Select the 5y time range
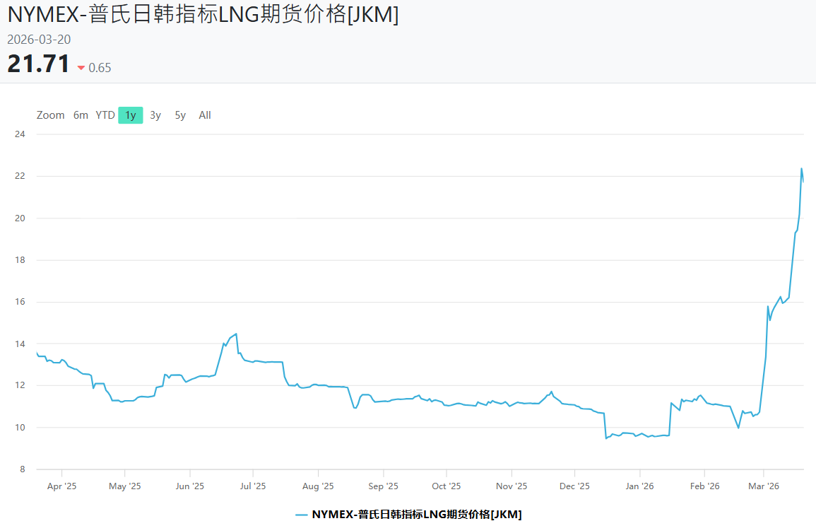The height and width of the screenshot is (521, 816). pyautogui.click(x=179, y=115)
